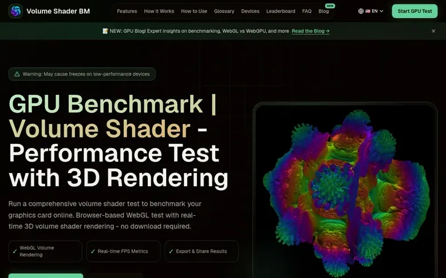
Task: Open FAQ from the navigation bar
Action: point(307,11)
